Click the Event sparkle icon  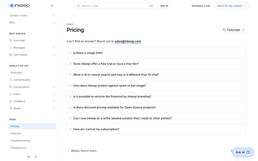tap(11, 94)
